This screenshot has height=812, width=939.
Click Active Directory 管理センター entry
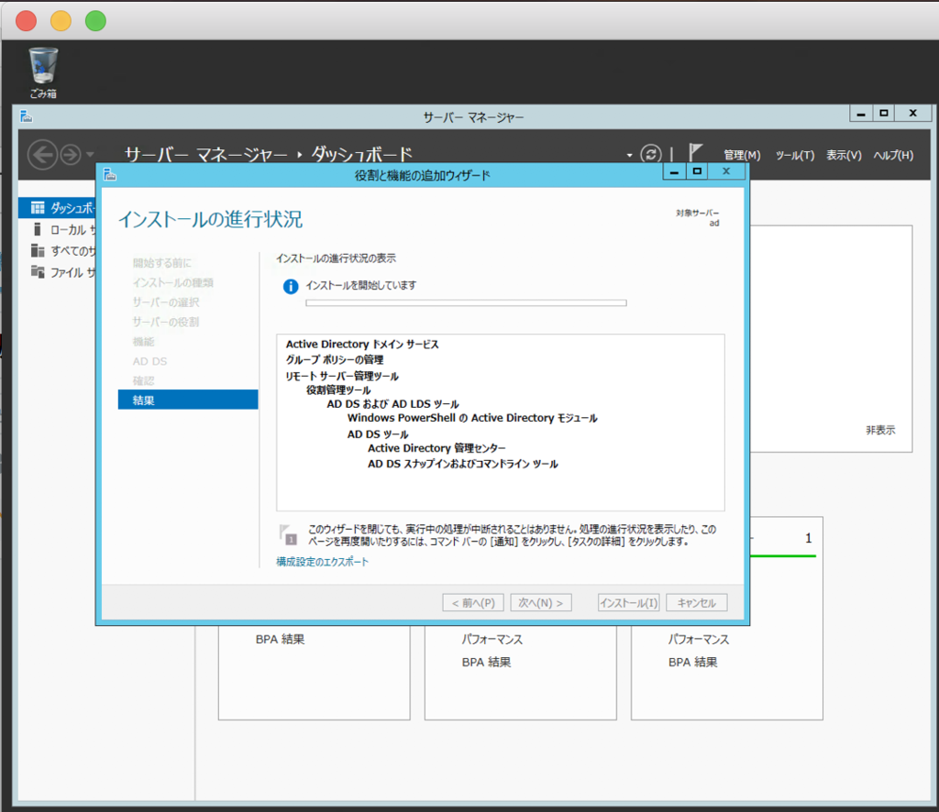pyautogui.click(x=436, y=448)
